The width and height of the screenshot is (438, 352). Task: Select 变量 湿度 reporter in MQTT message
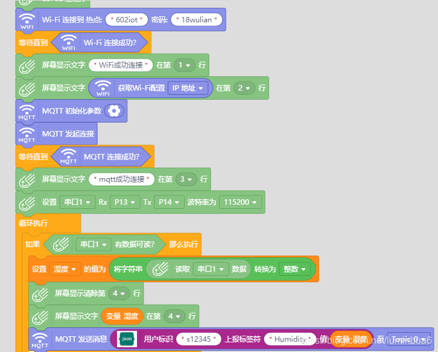point(351,339)
